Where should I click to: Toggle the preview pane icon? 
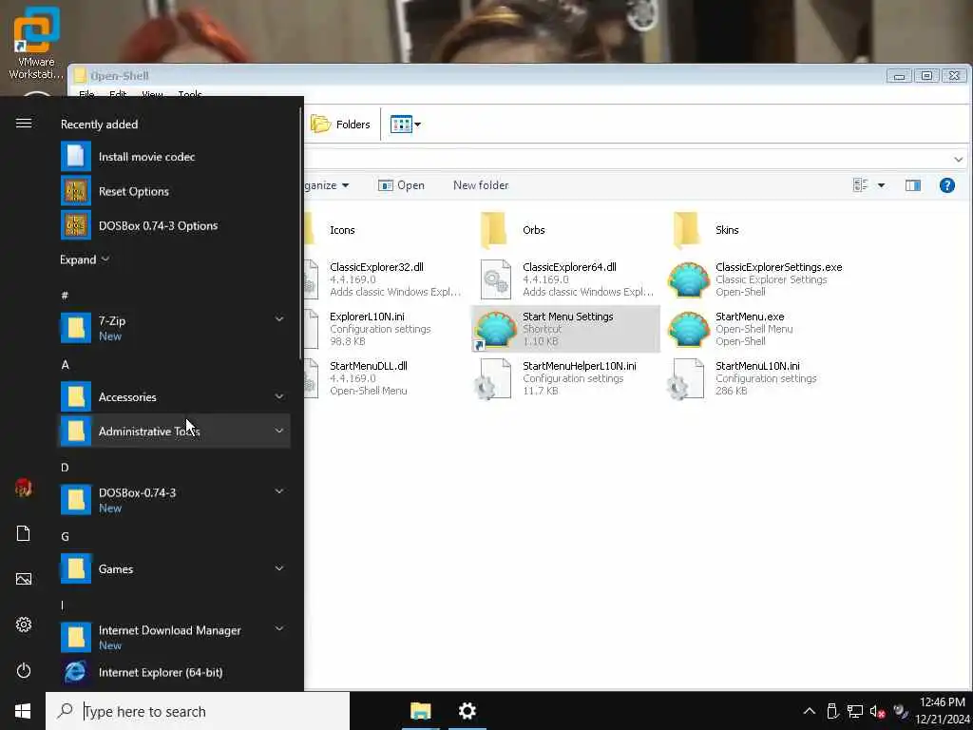pos(912,185)
